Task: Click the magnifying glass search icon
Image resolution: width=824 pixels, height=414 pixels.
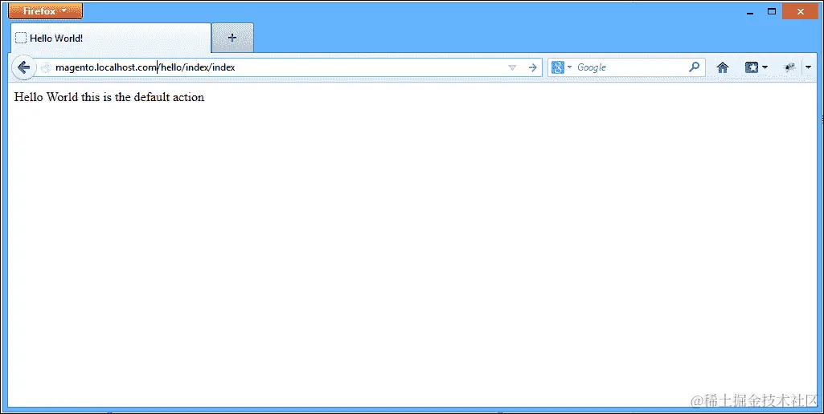Action: click(695, 67)
